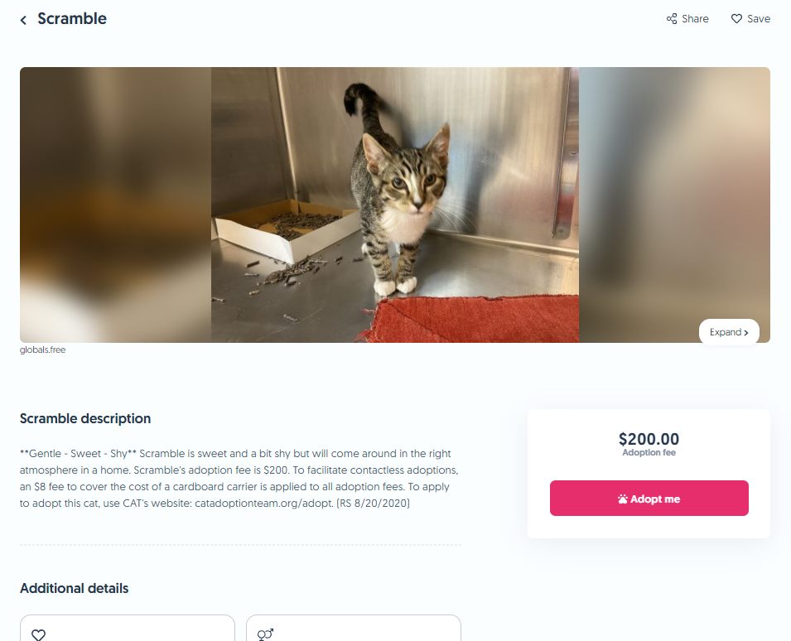Viewport: 791px width, 641px height.
Task: Go back using the left chevron
Action: click(x=23, y=20)
